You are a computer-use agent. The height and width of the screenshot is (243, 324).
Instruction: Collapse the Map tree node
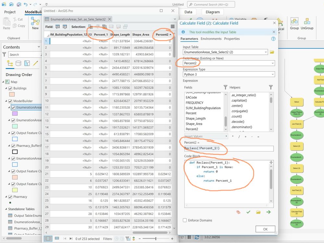(3, 82)
